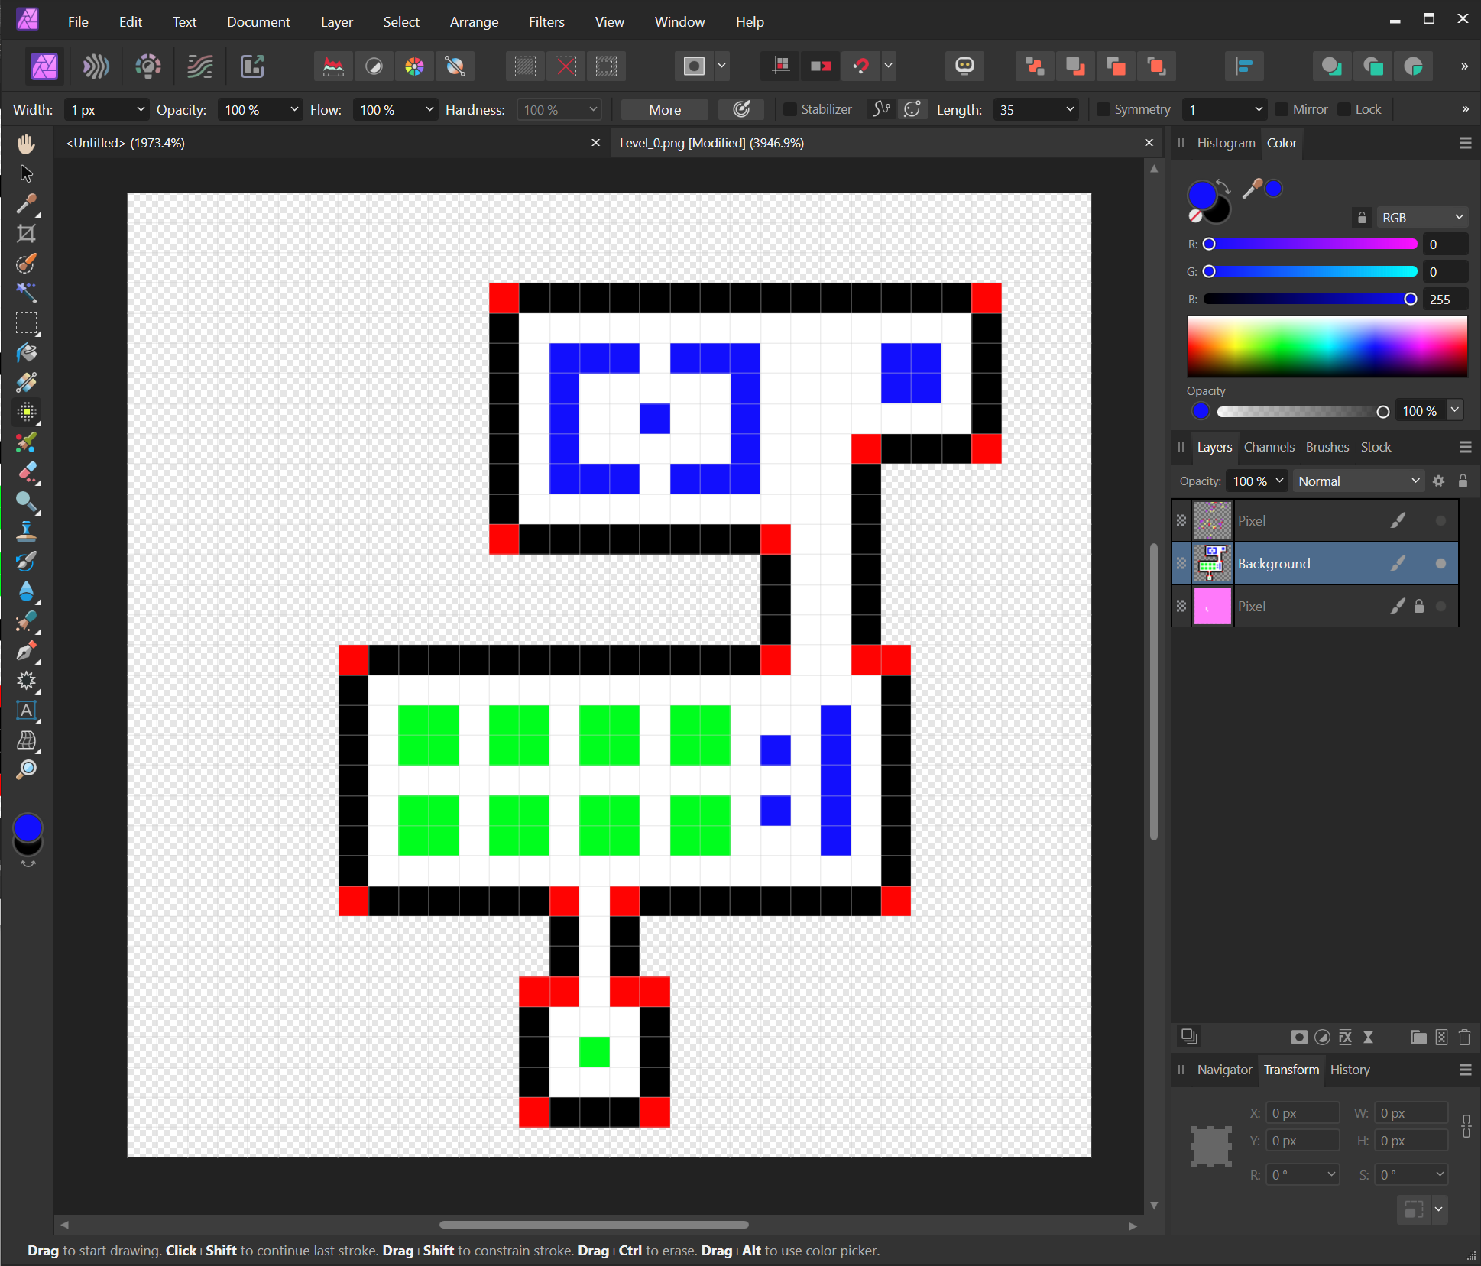Drag the Blue channel slider
The image size is (1481, 1266).
[1407, 298]
